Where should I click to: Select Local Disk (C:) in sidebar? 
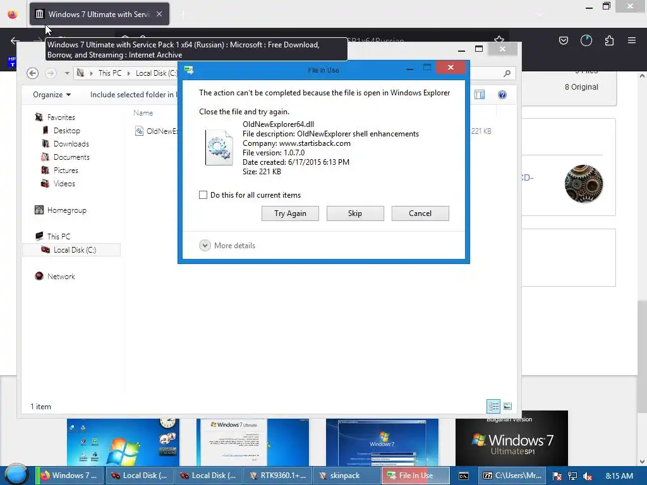tap(71, 250)
